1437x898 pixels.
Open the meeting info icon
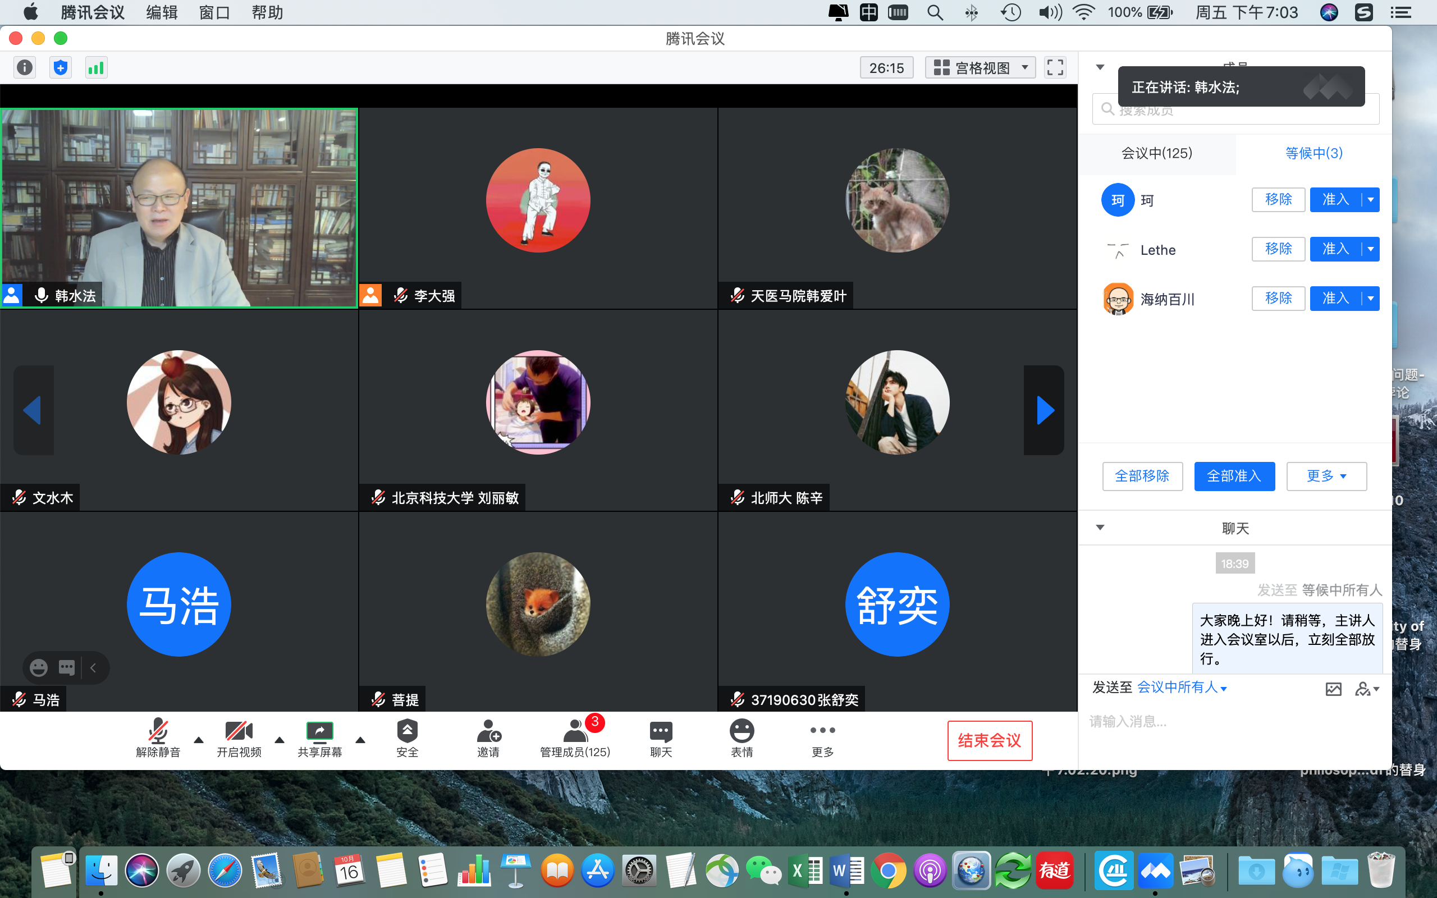25,68
